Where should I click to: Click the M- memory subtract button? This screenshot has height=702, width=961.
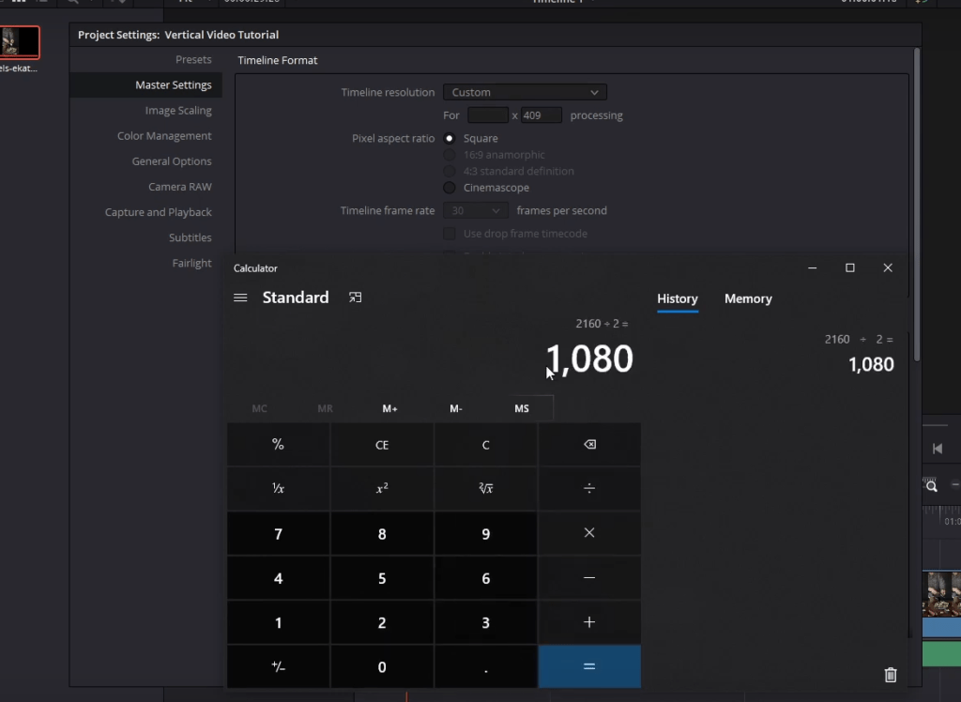point(456,408)
